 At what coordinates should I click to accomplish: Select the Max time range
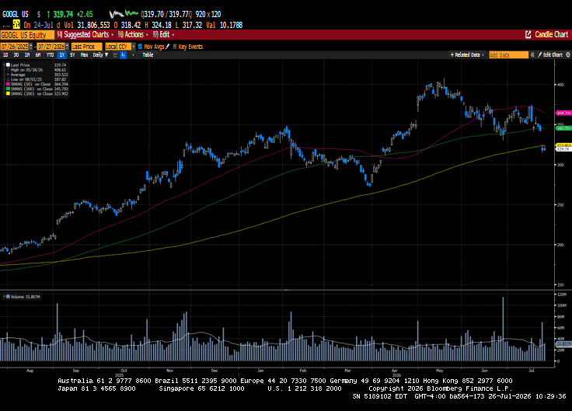pyautogui.click(x=84, y=55)
